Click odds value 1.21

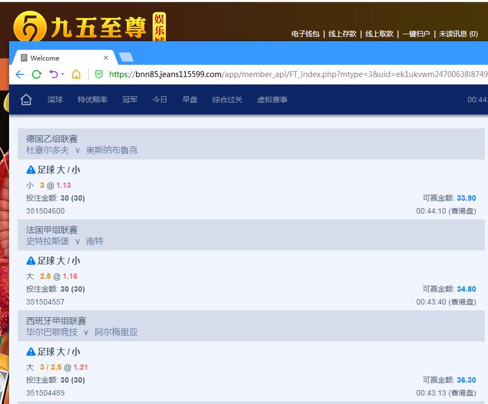tap(81, 367)
